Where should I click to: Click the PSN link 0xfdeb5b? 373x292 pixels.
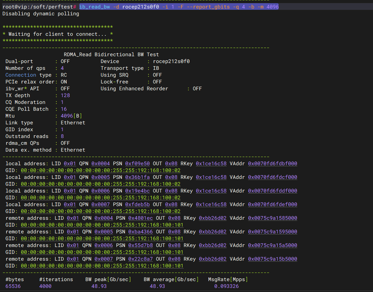pos(137,205)
